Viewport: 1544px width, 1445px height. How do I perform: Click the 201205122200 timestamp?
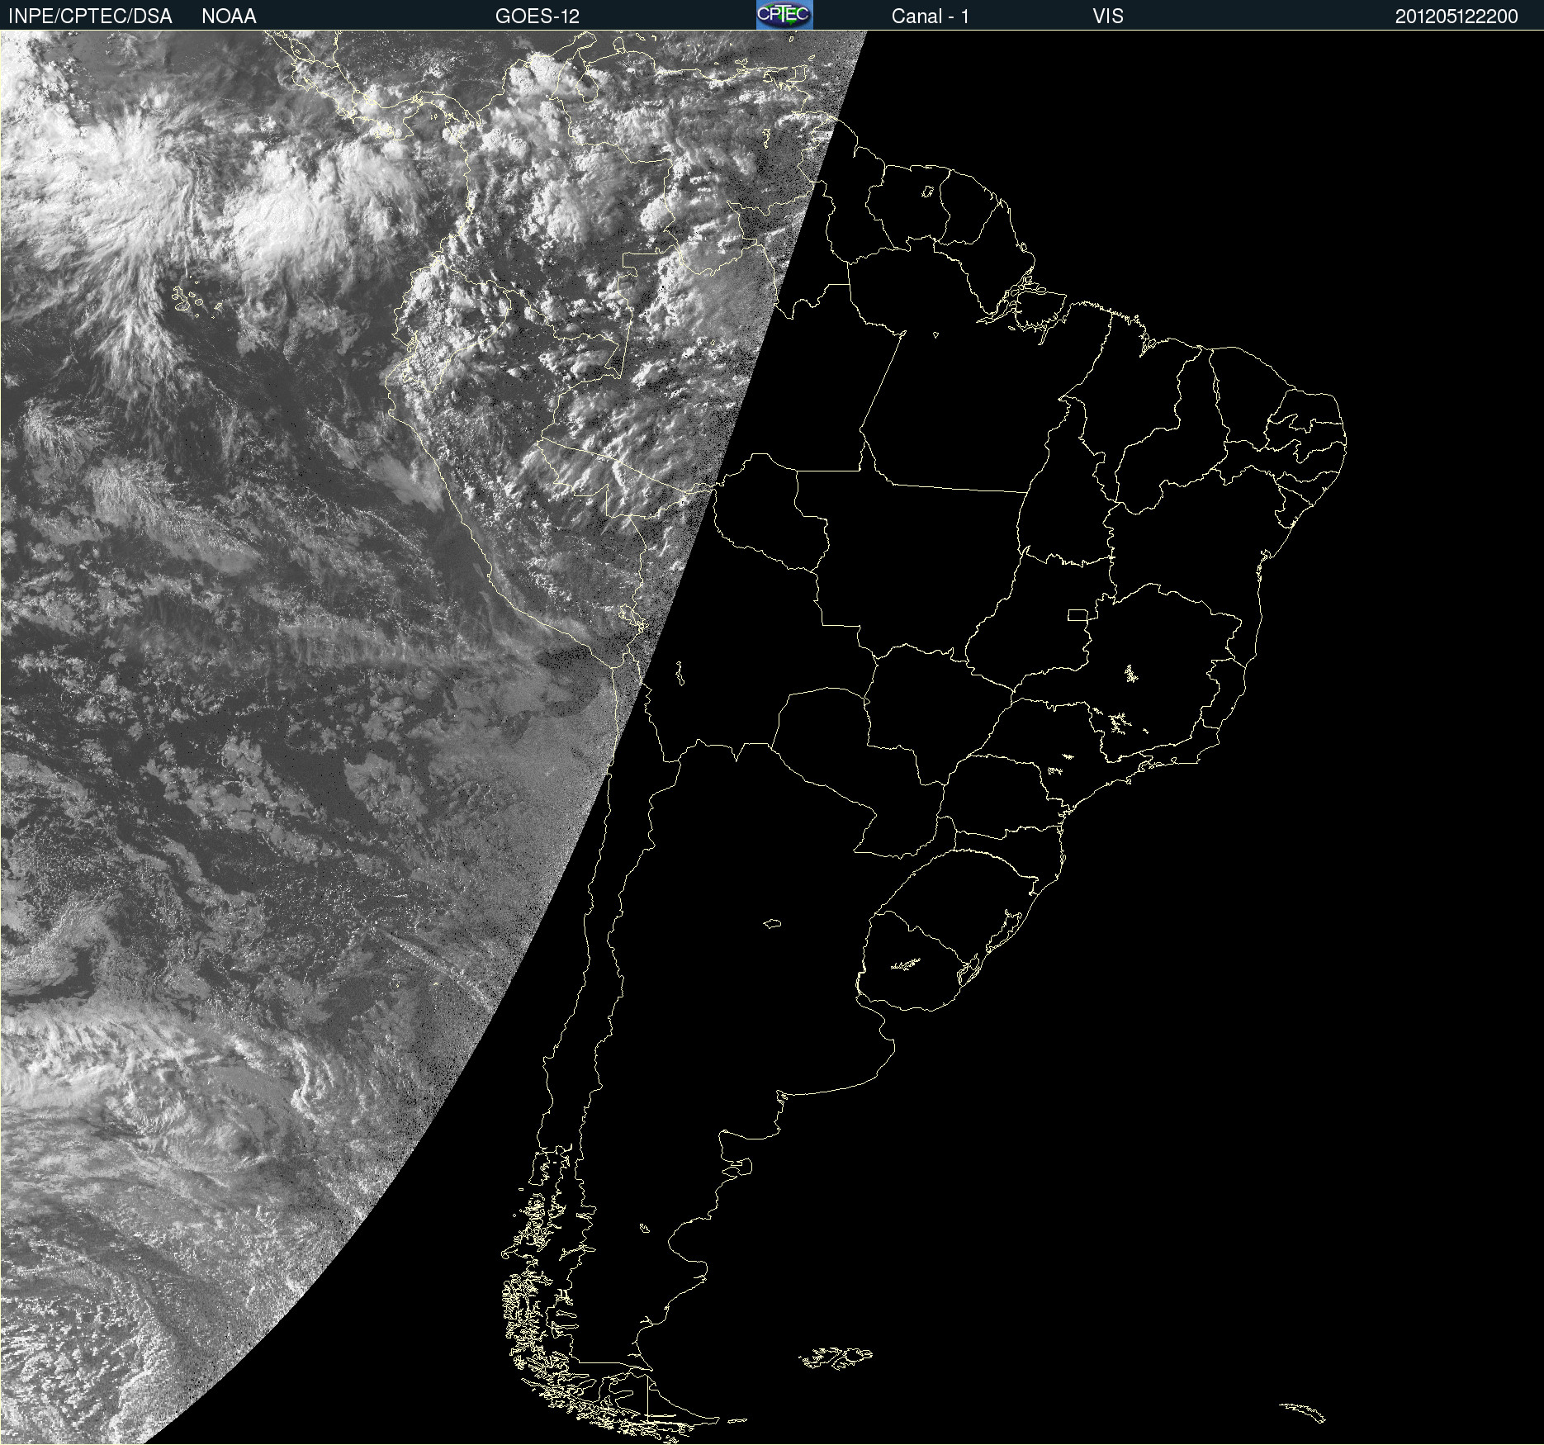[x=1456, y=17]
